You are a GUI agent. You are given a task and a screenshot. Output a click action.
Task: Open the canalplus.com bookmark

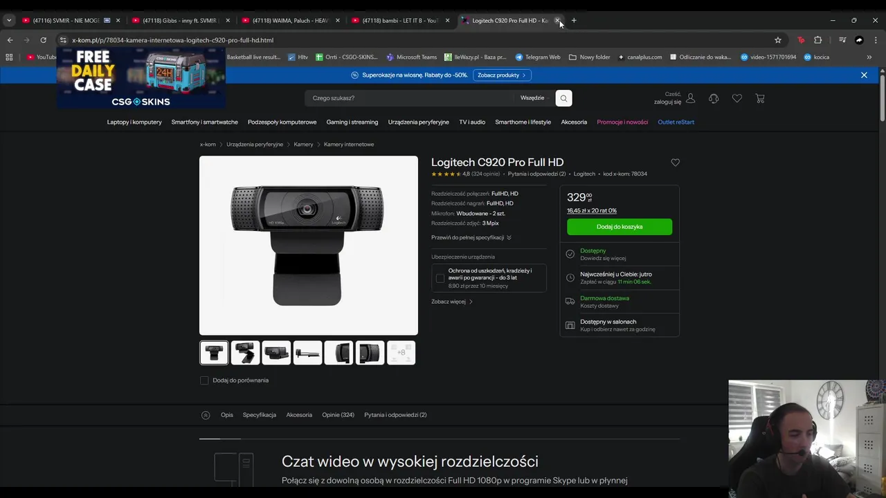(640, 57)
